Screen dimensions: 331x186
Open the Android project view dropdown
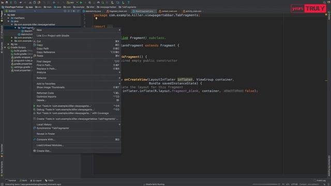tap(21, 11)
